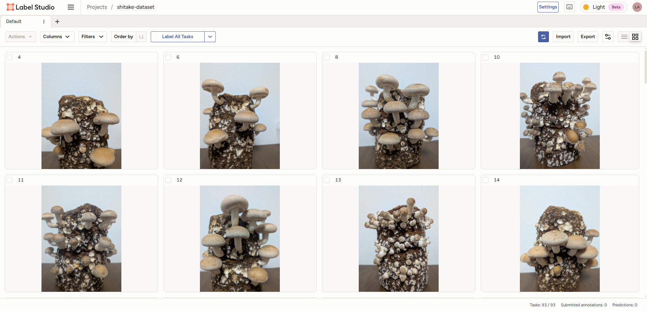The width and height of the screenshot is (647, 311).
Task: Open mushroom image of task 14
Action: point(560,238)
